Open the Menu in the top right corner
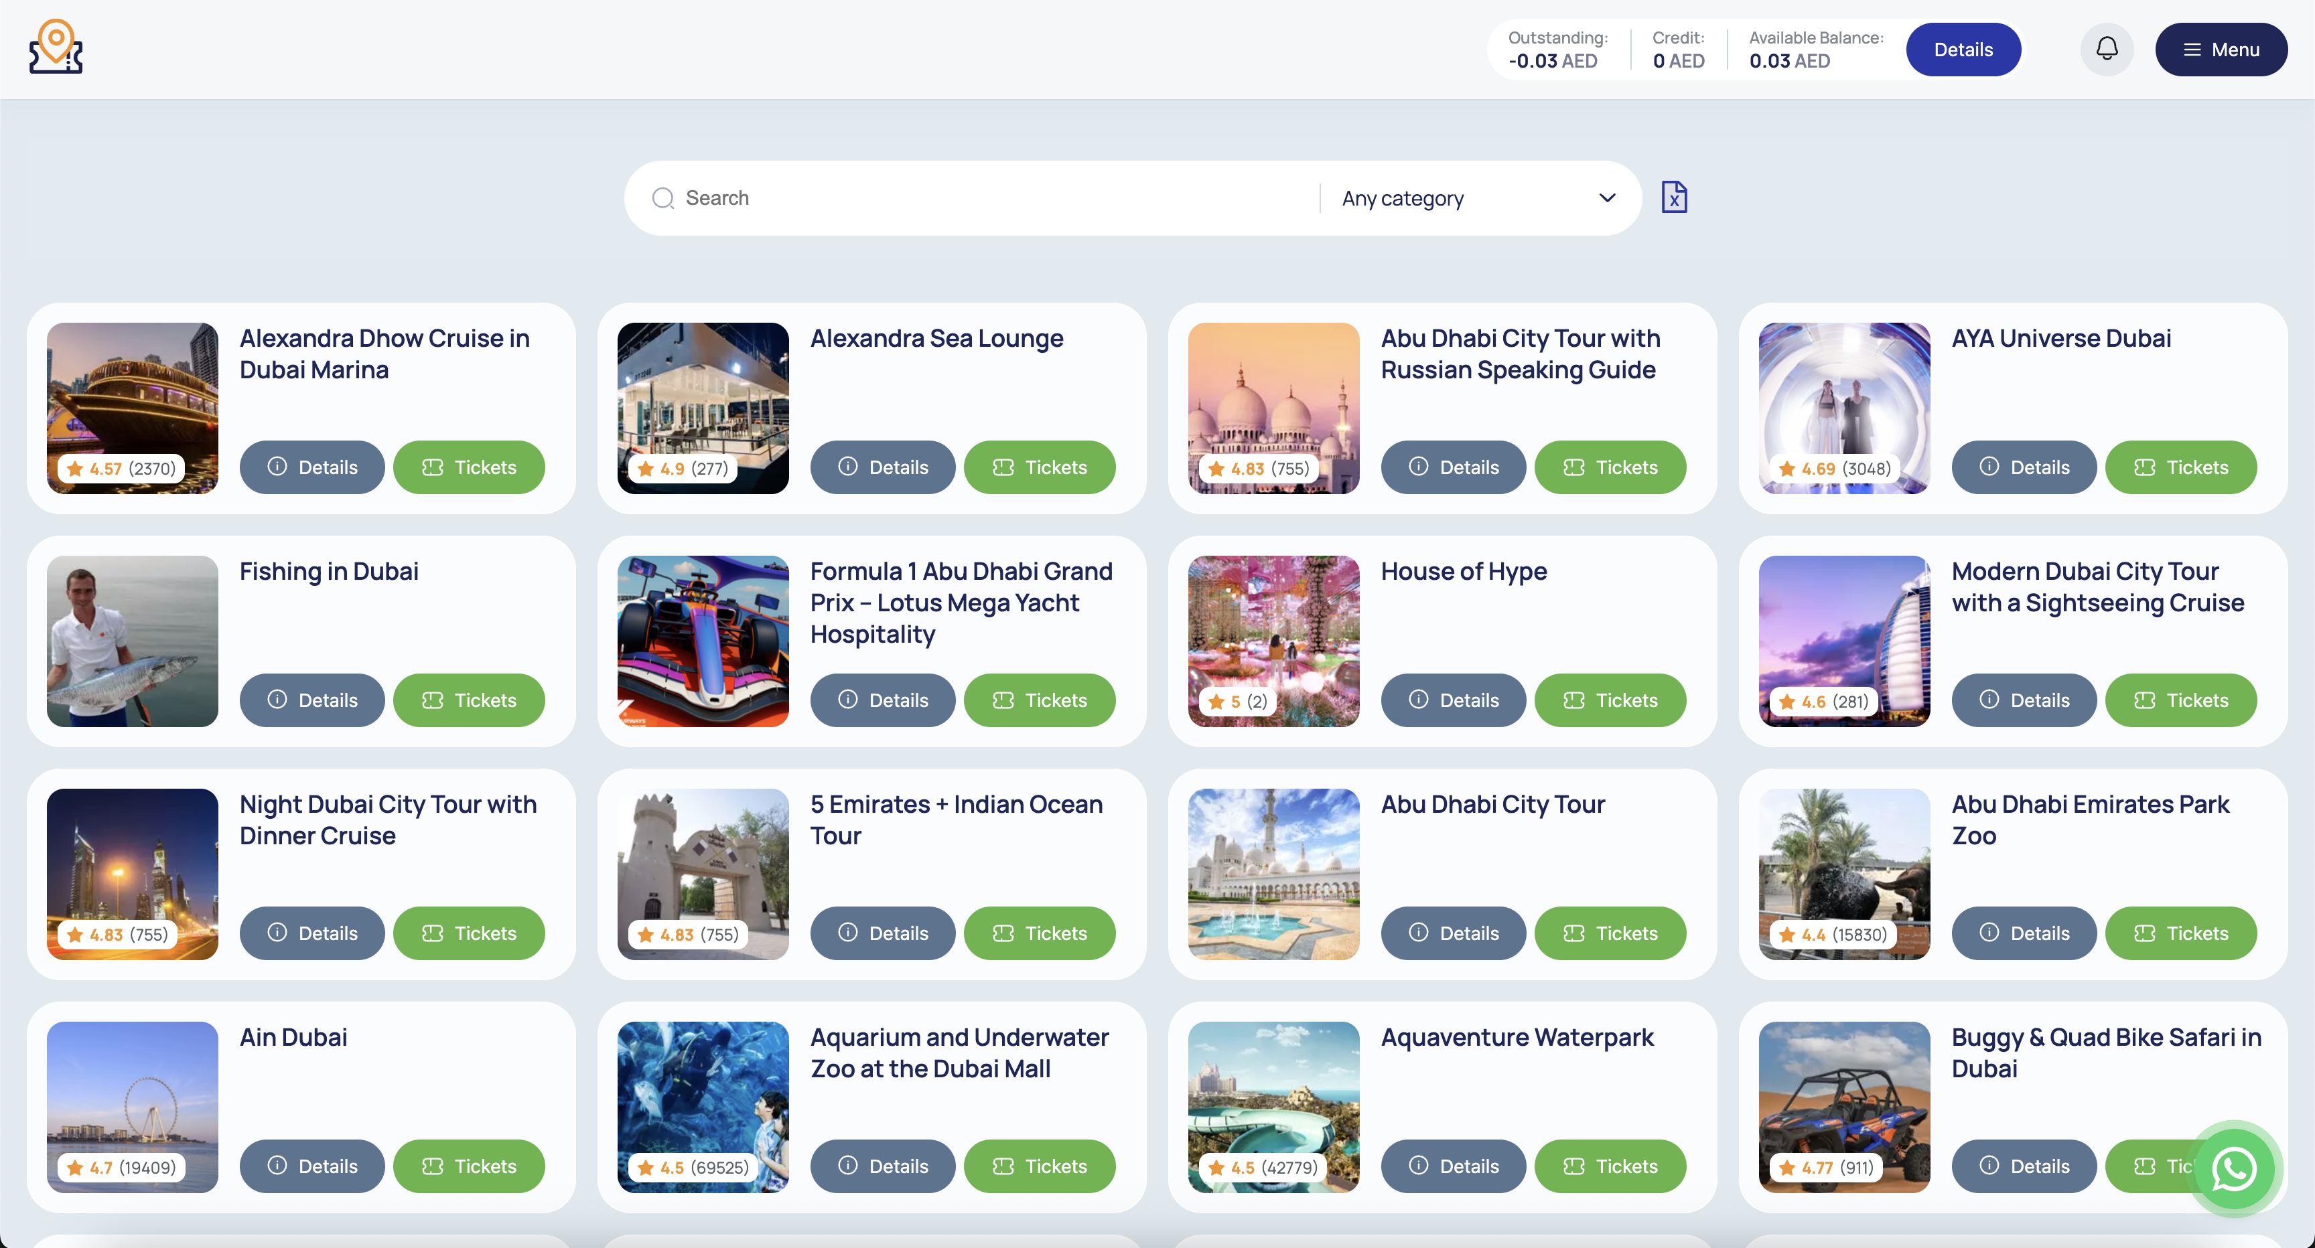The image size is (2315, 1248). [2221, 50]
